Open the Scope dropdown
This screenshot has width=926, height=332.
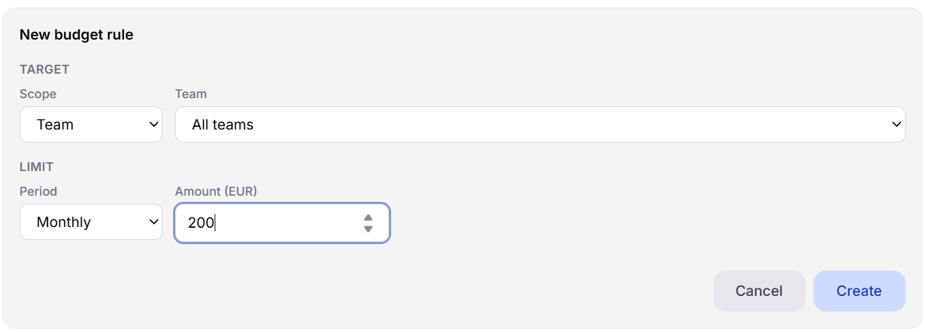(91, 125)
